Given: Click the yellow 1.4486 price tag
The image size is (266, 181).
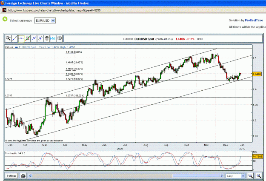Looking at the screenshot, I should point(257,74).
